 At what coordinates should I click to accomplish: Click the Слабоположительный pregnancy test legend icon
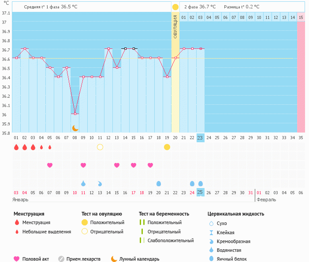[x=142, y=240]
